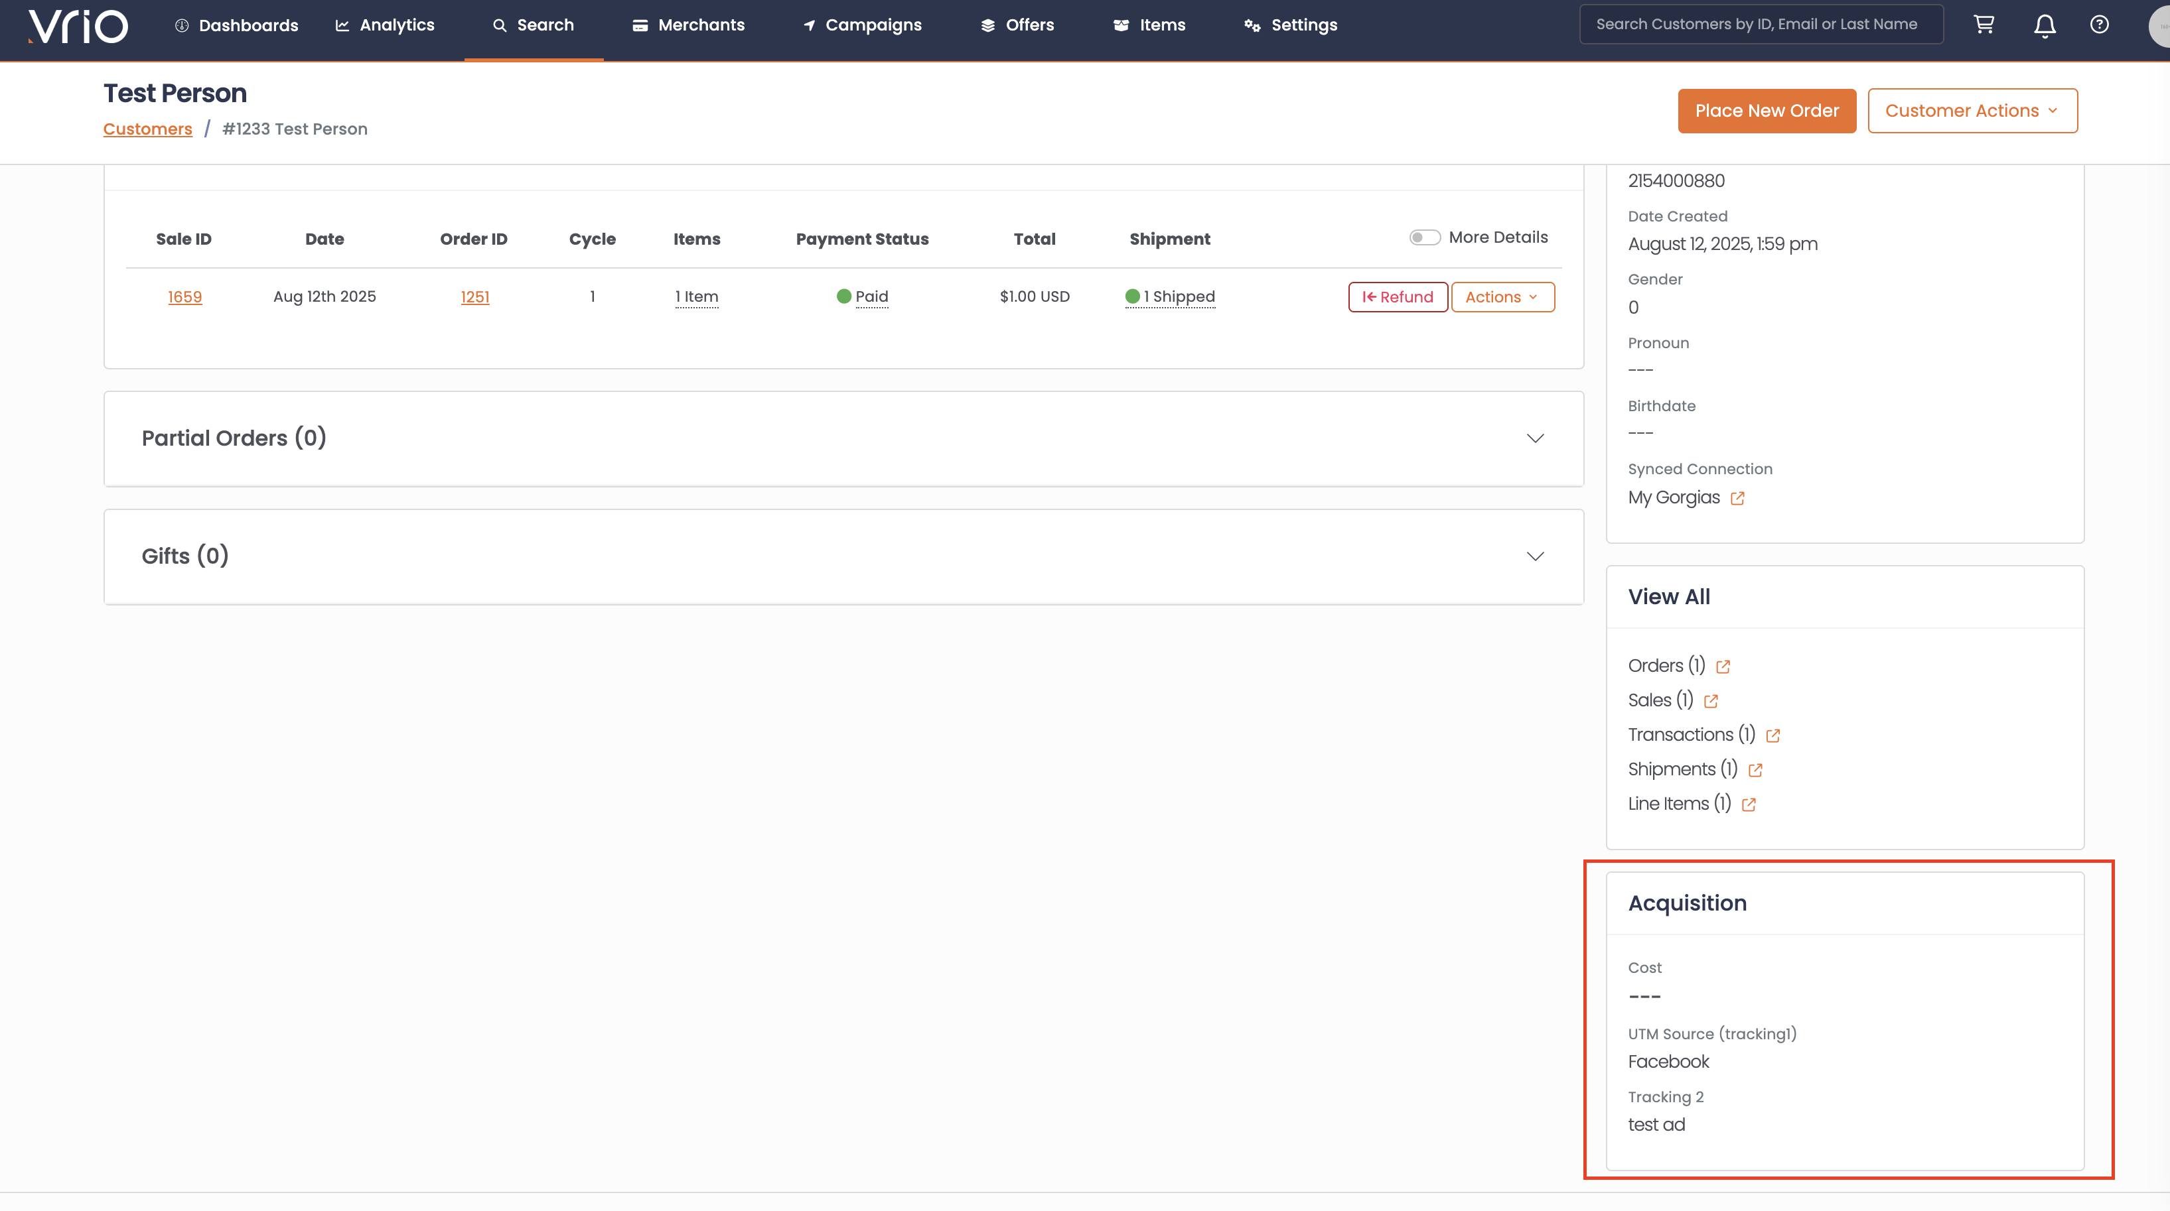The width and height of the screenshot is (2170, 1211).
Task: Open Sales external link icon
Action: [x=1710, y=702]
